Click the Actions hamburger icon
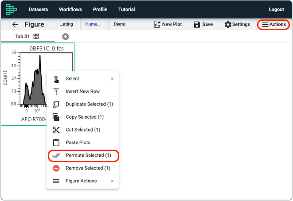The height and width of the screenshot is (201, 293). (x=265, y=24)
